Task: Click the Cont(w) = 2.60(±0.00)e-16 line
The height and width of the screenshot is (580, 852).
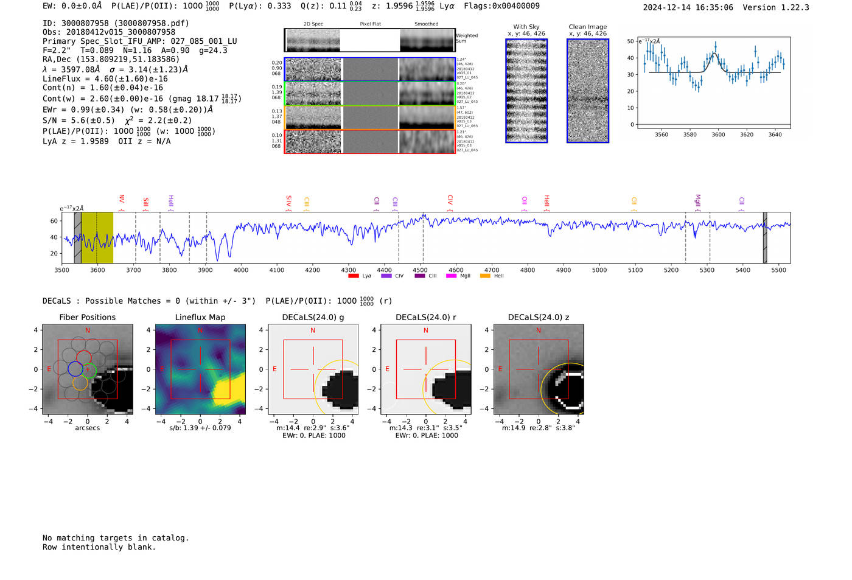Action: 142,98
